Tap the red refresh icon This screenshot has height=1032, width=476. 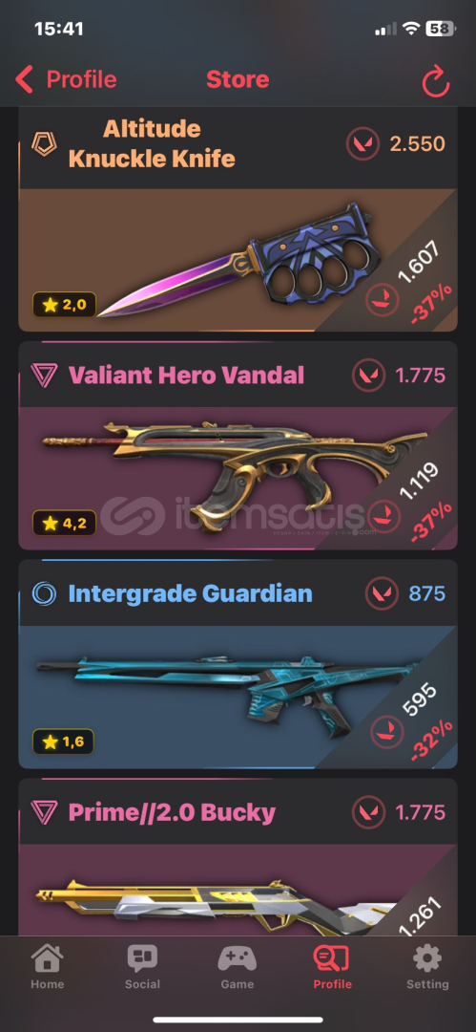coord(435,81)
